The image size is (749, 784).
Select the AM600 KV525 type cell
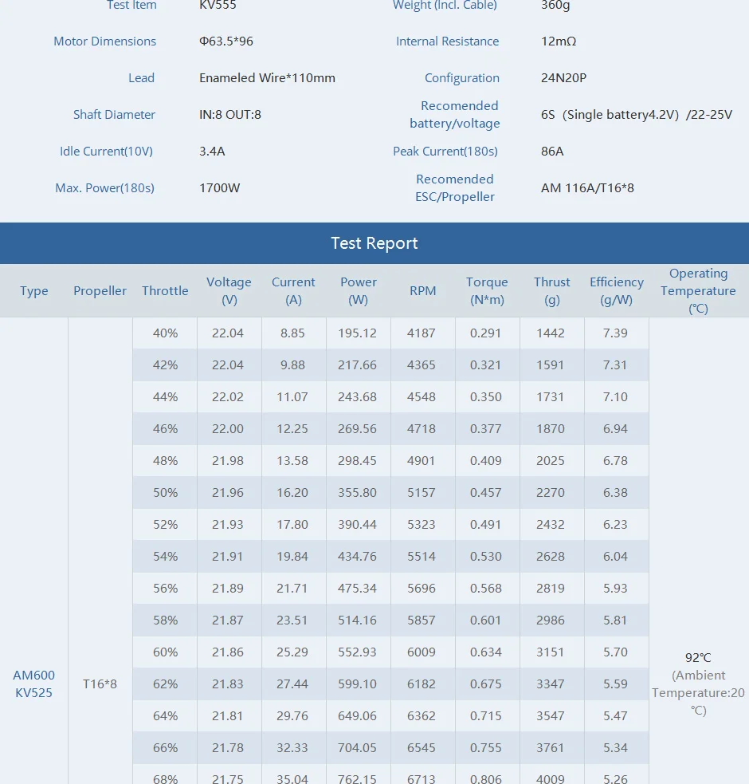[x=33, y=684]
